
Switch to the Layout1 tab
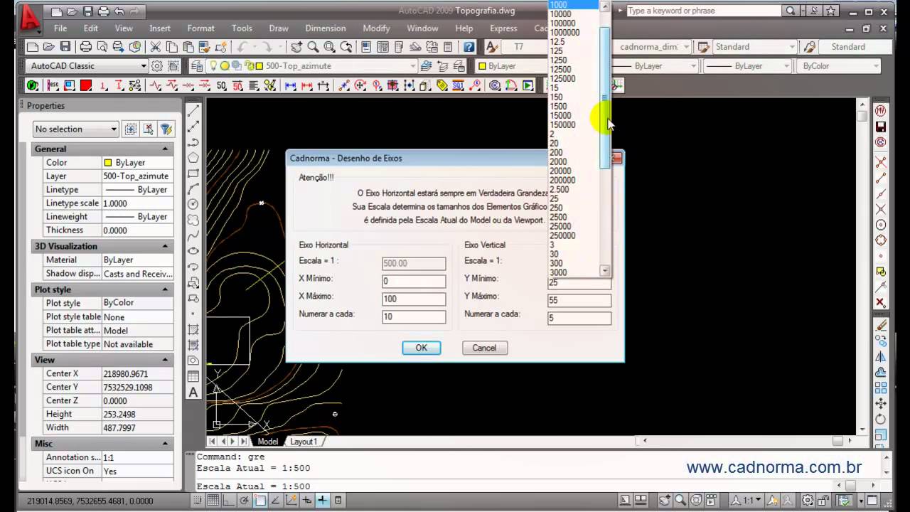pos(304,442)
